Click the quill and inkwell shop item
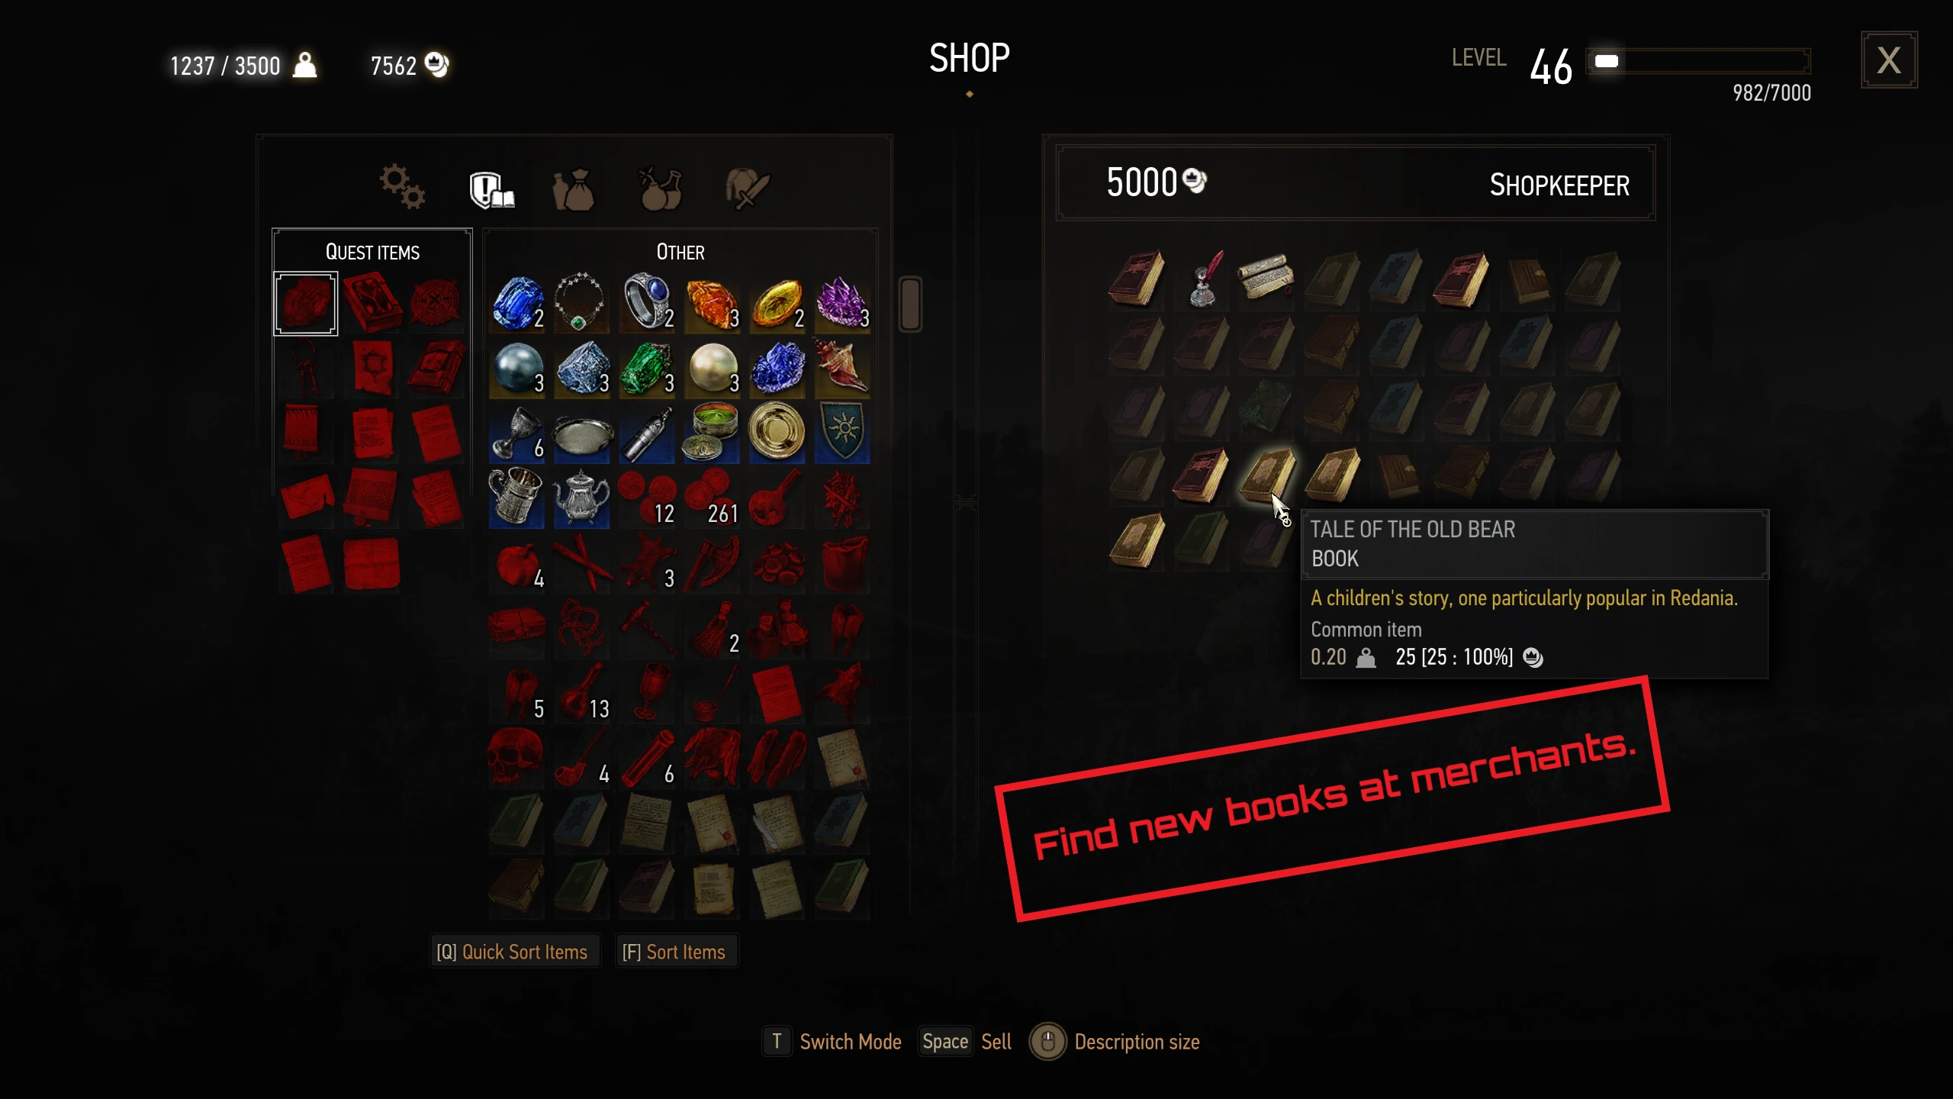Viewport: 1953px width, 1099px height. (x=1202, y=279)
